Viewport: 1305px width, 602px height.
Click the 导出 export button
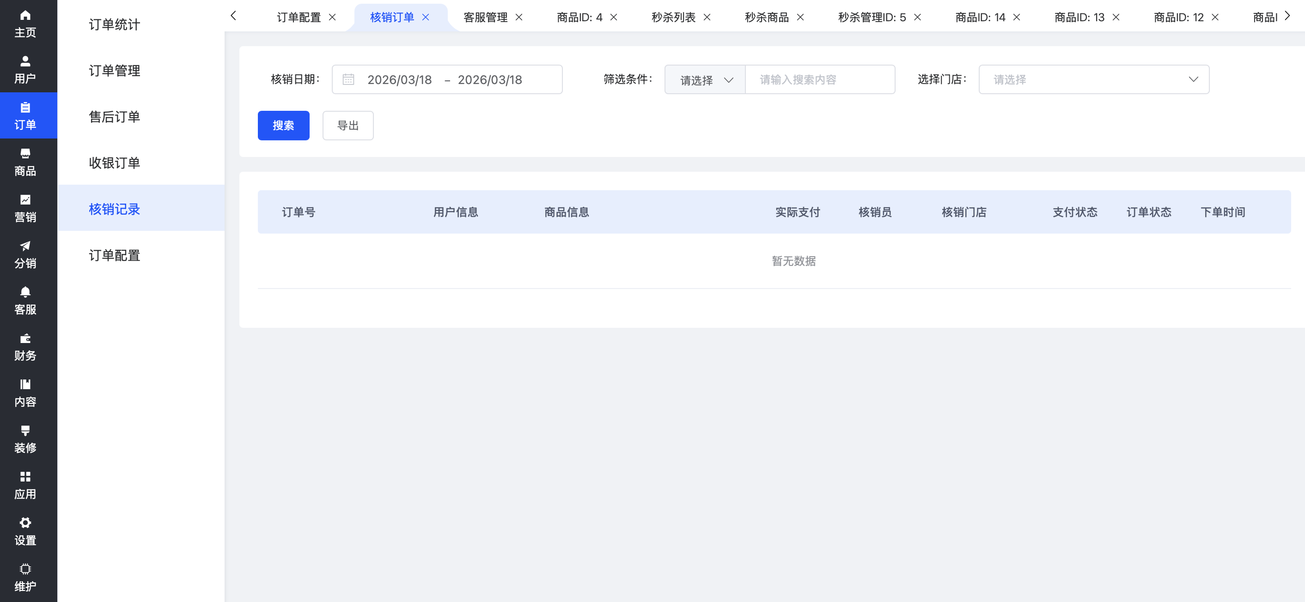click(x=348, y=126)
